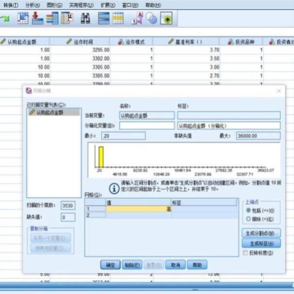Click the 投资品种 column header

click(241, 42)
